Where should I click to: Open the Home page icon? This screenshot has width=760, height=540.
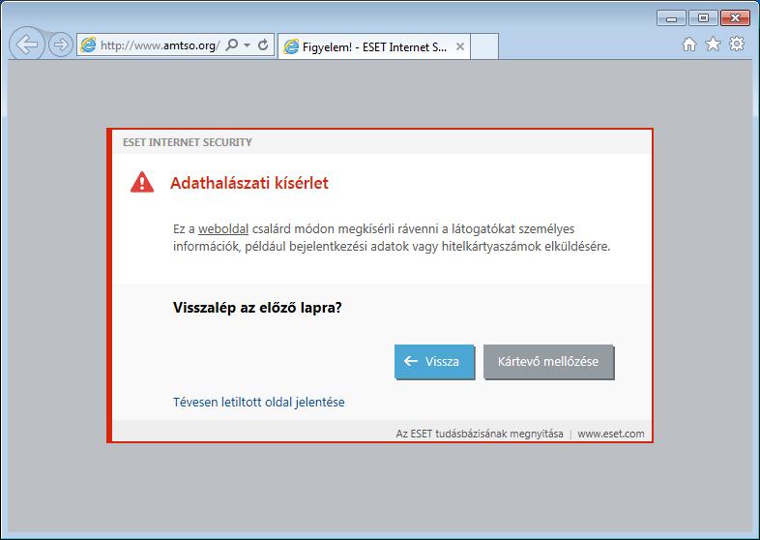click(689, 45)
